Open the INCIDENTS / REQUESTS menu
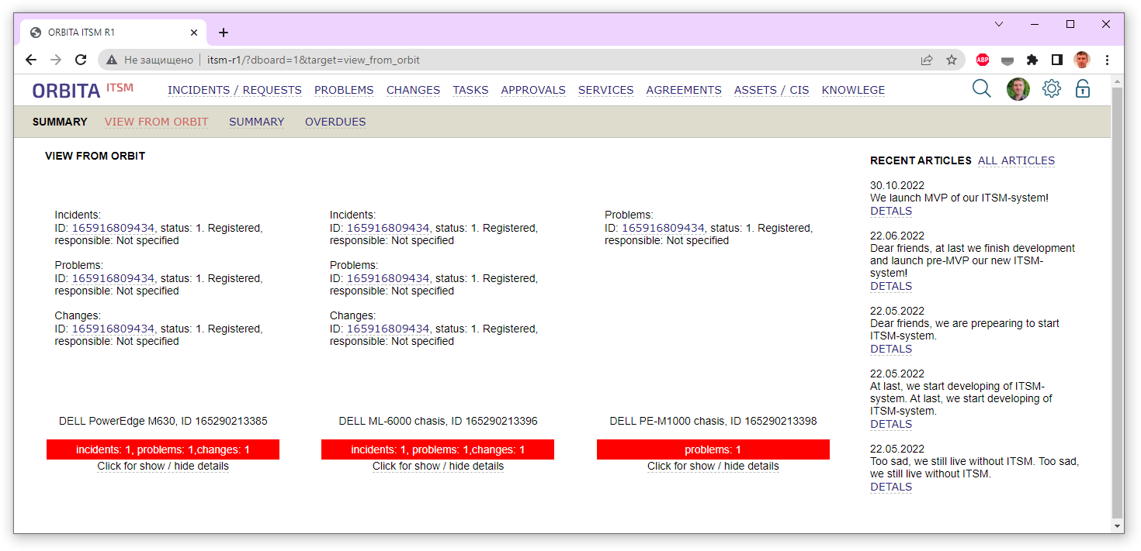1141x551 pixels. (234, 91)
